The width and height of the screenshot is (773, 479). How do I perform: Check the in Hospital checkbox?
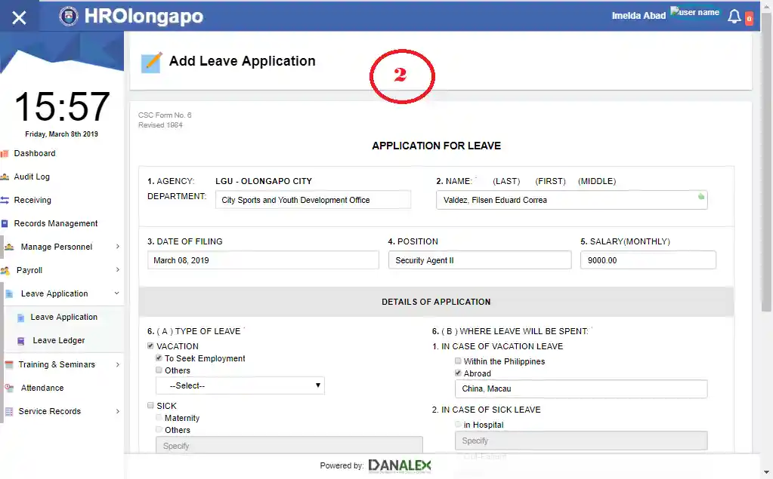[458, 425]
